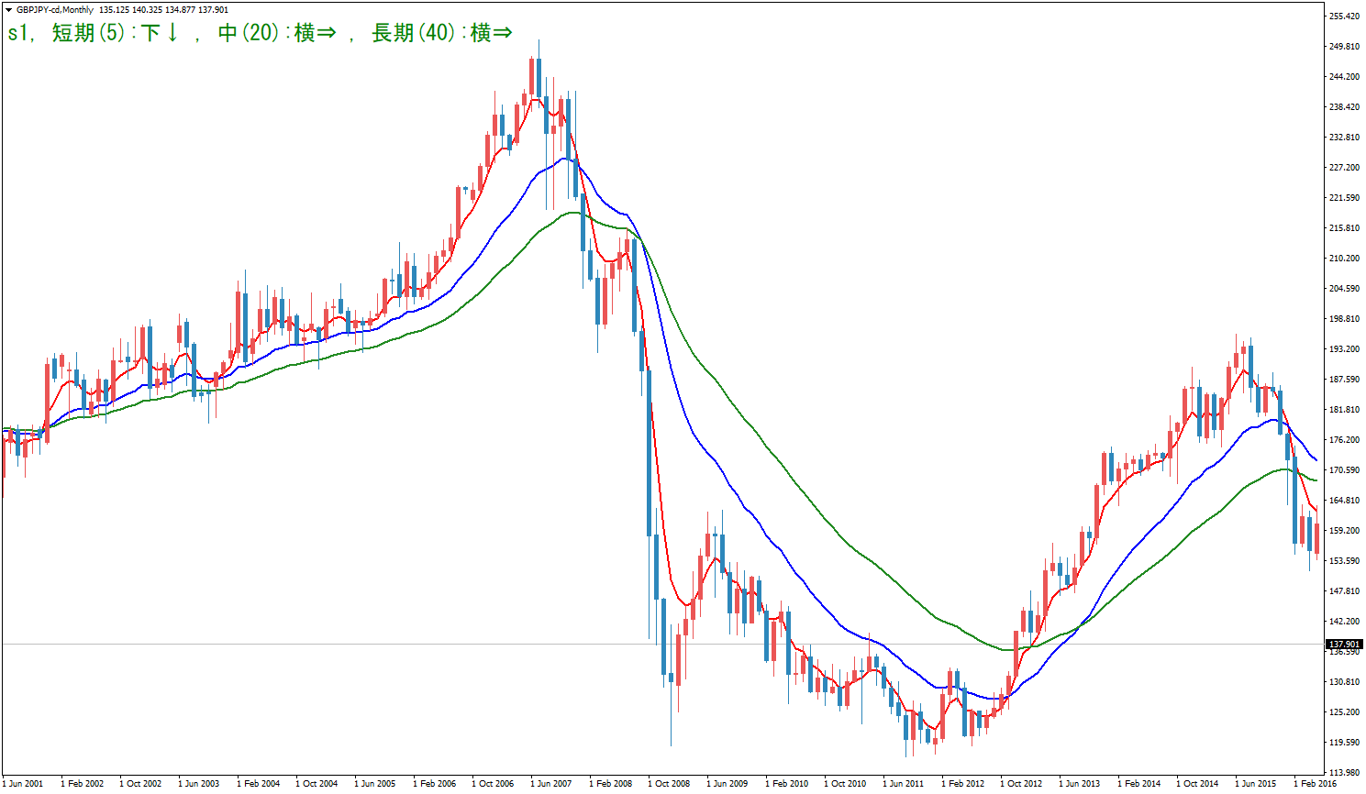Click the 1 Oct 2004 date label
1366x794 pixels.
317,784
